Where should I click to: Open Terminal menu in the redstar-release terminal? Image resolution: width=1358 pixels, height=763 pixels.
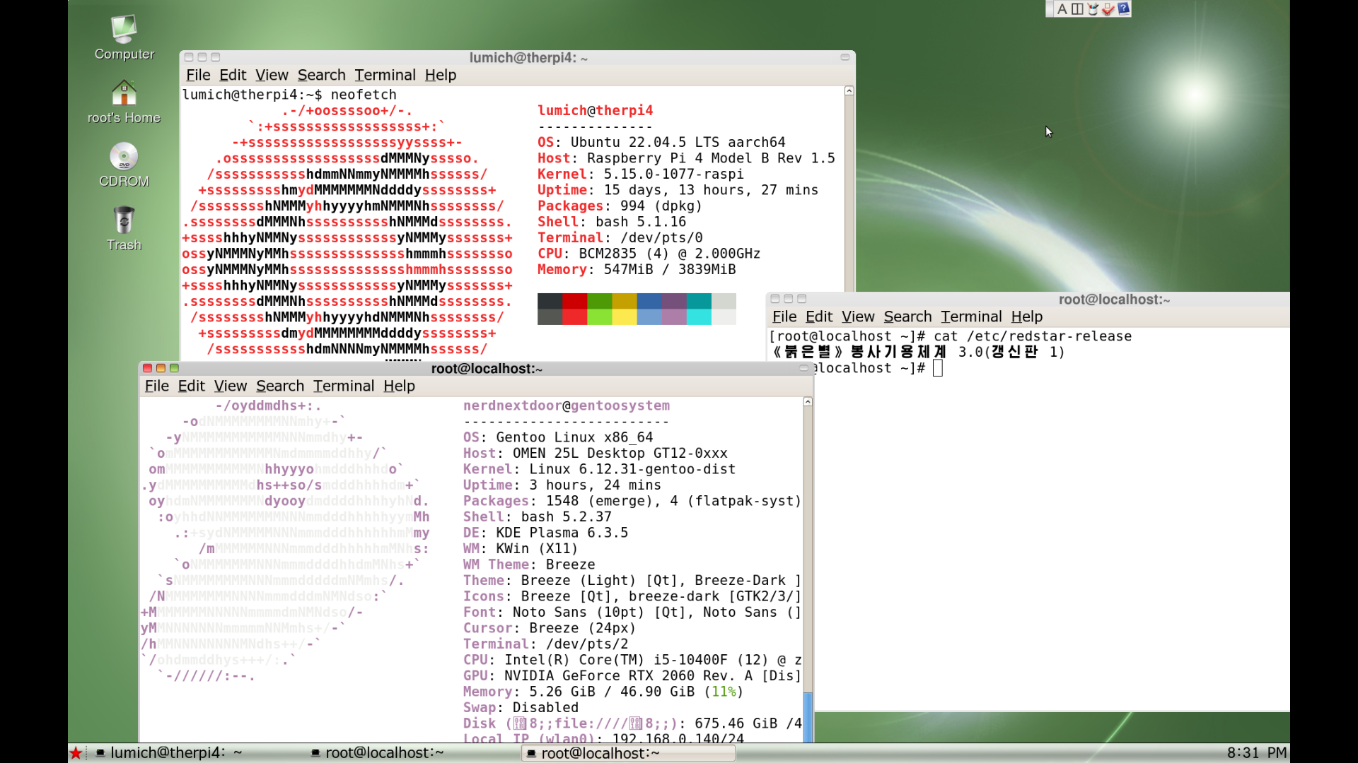[x=971, y=317]
